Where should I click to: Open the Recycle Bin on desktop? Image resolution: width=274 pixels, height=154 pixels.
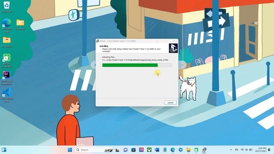(7, 7)
